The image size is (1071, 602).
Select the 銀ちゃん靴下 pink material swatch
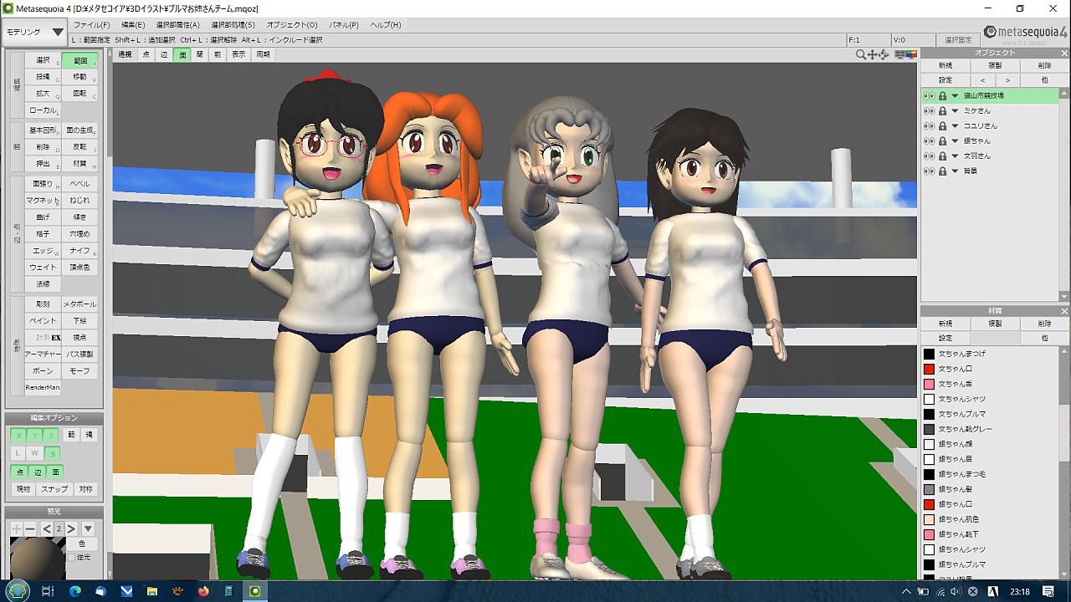pos(929,534)
